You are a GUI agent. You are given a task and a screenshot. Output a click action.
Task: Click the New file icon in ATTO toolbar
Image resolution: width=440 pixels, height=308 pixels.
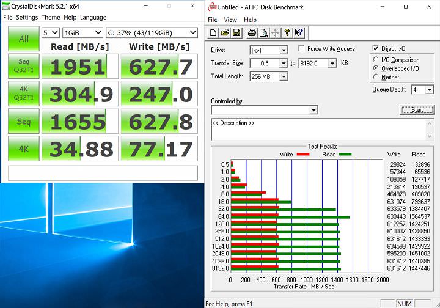pyautogui.click(x=213, y=33)
